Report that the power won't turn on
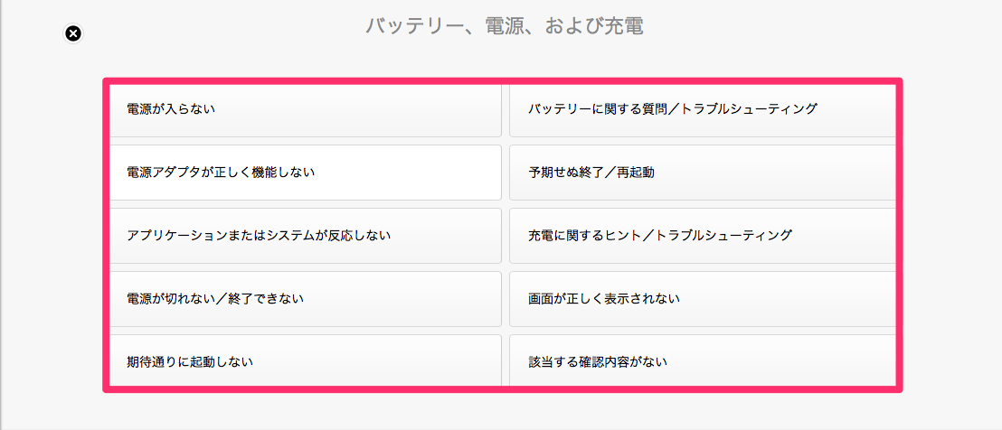This screenshot has height=430, width=1002. (x=306, y=109)
